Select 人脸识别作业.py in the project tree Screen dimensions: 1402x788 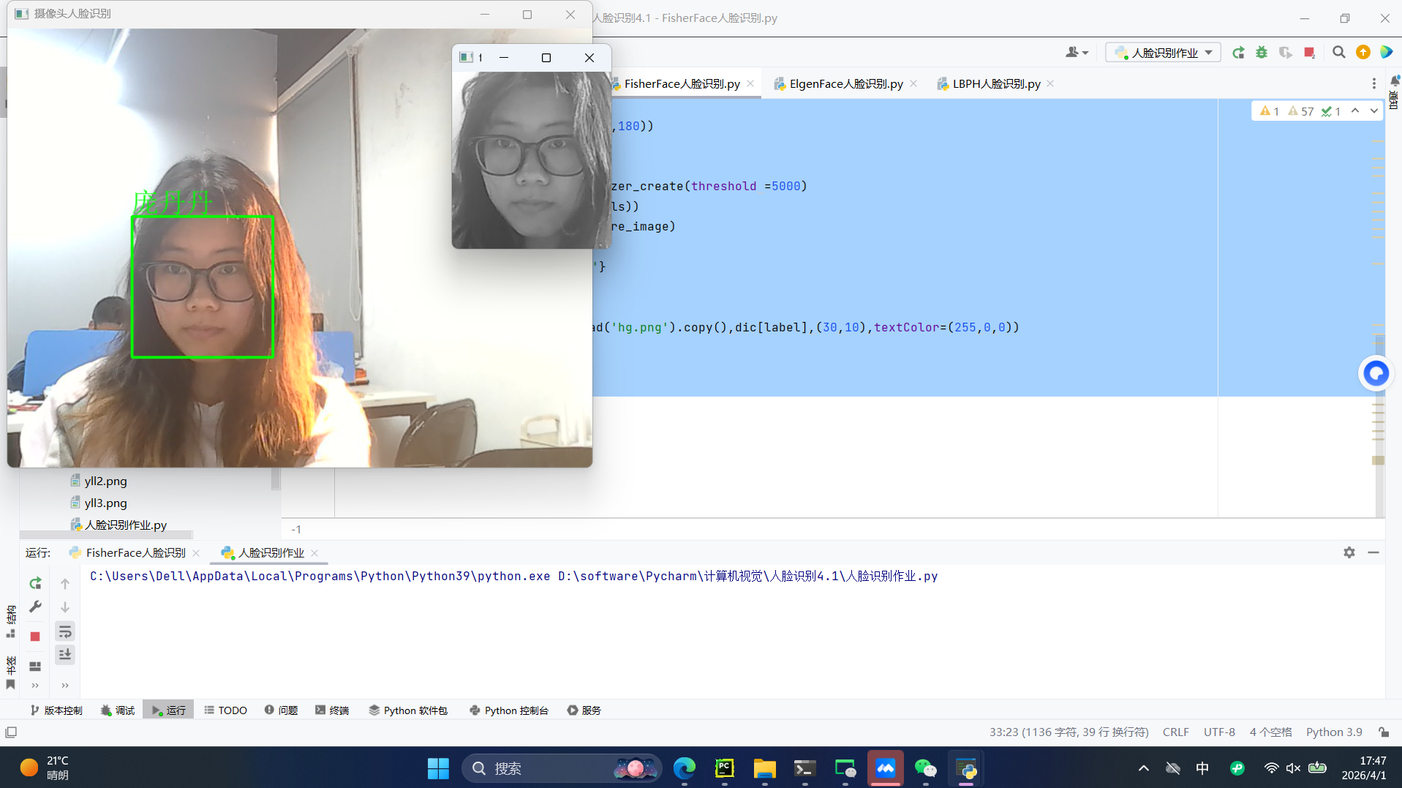pos(125,525)
